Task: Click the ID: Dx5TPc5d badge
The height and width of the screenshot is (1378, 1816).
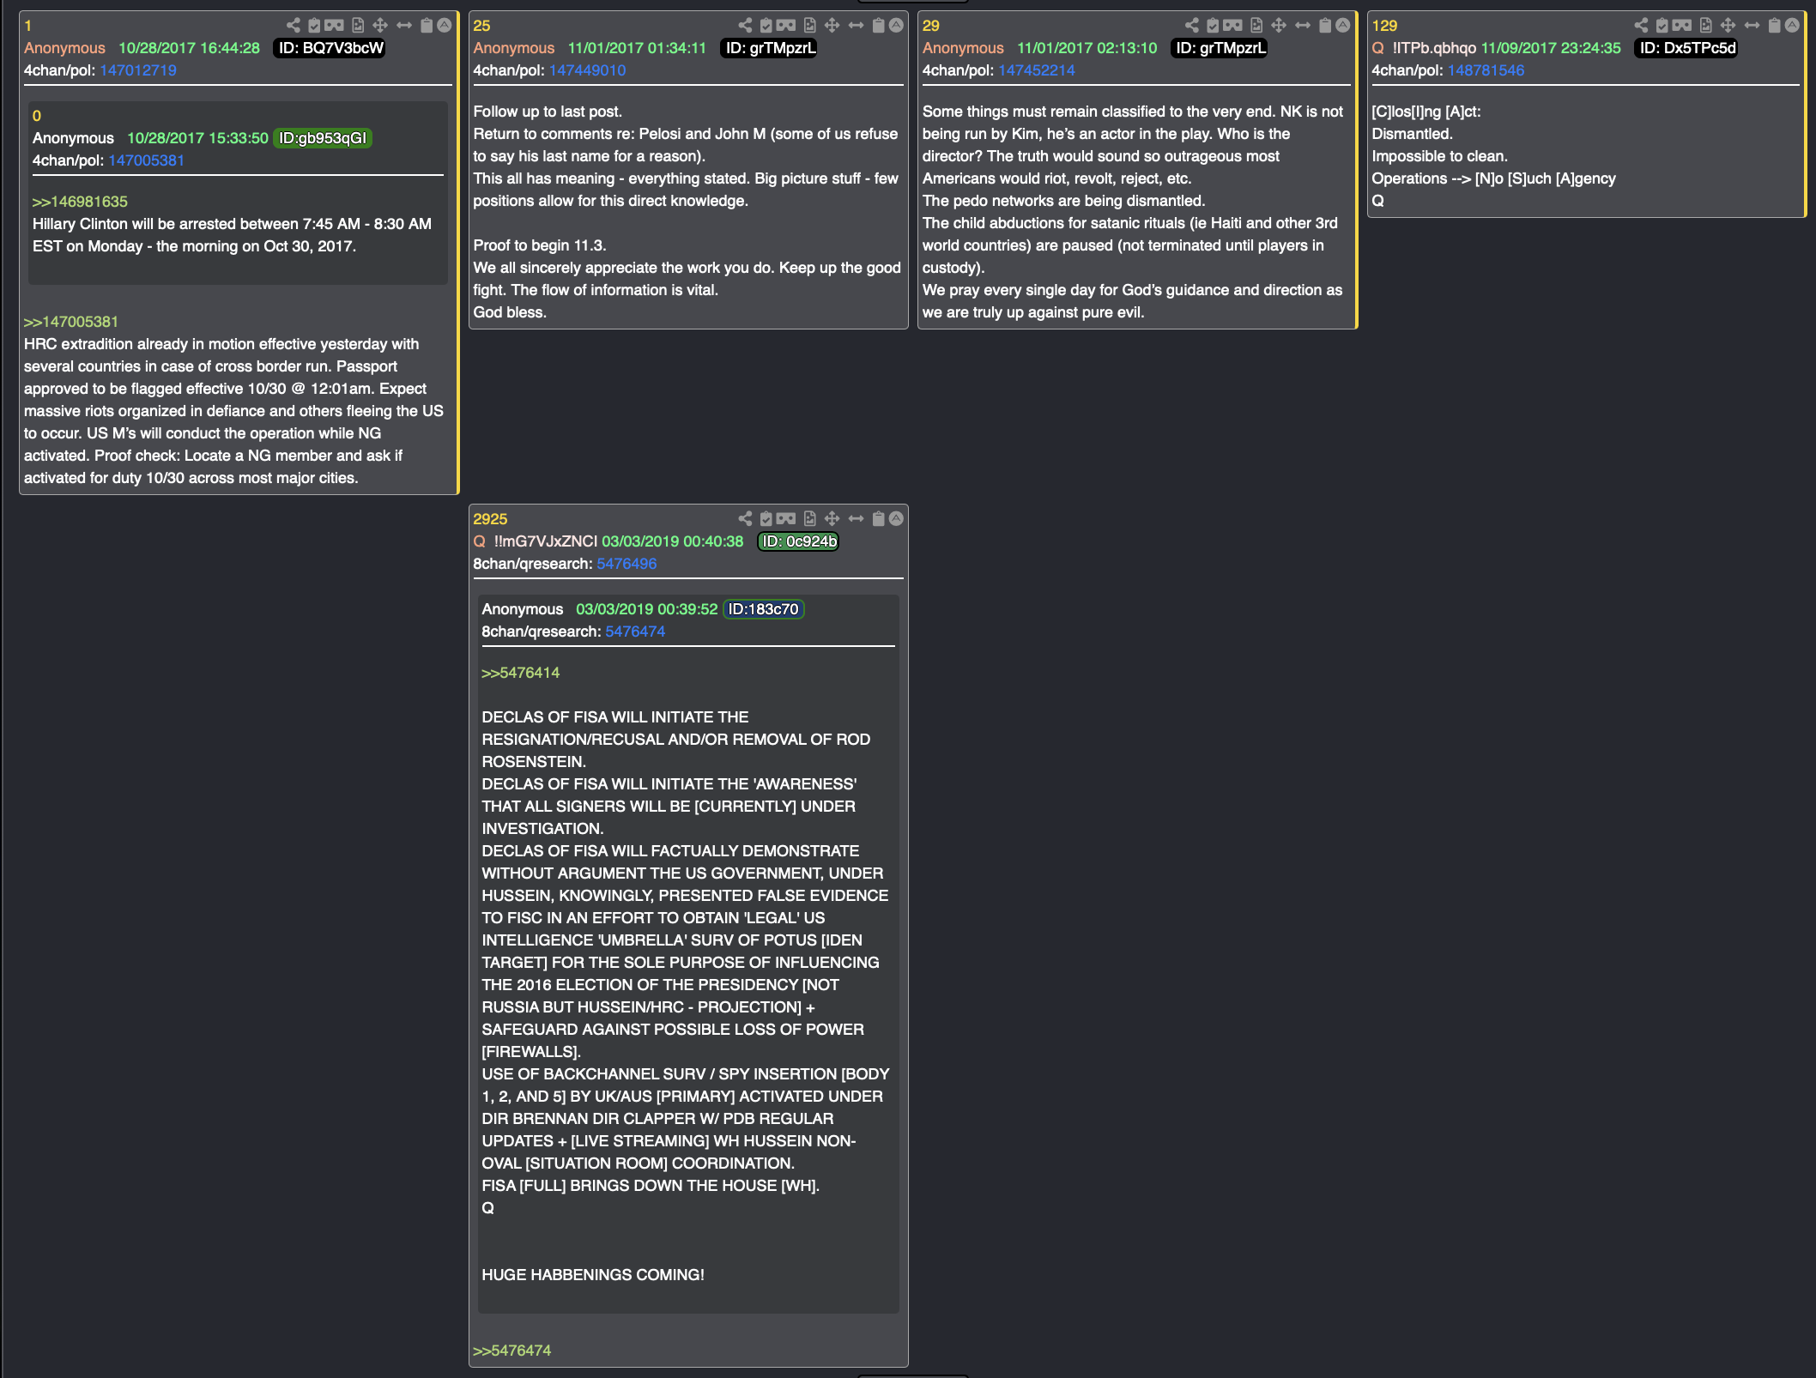Action: [x=1687, y=48]
